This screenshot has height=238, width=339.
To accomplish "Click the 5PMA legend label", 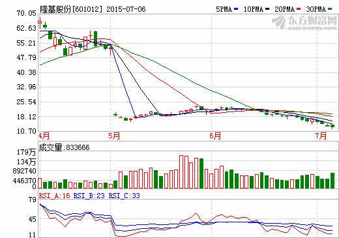I will 224,9.
